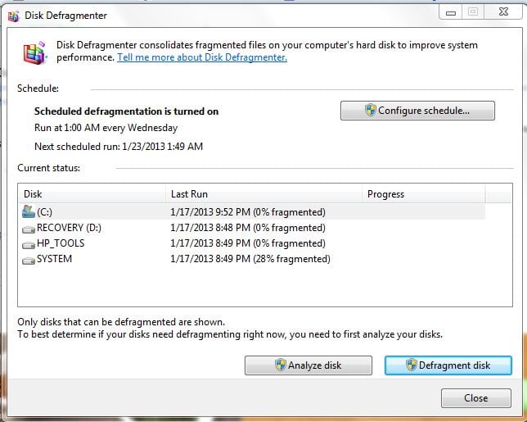Click the 1/17/2013 8:48 PM last run entry
Image resolution: width=527 pixels, height=422 pixels.
(248, 228)
